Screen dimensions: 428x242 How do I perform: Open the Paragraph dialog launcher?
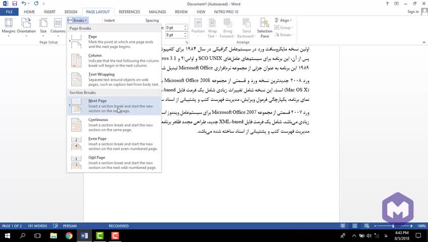(187, 42)
